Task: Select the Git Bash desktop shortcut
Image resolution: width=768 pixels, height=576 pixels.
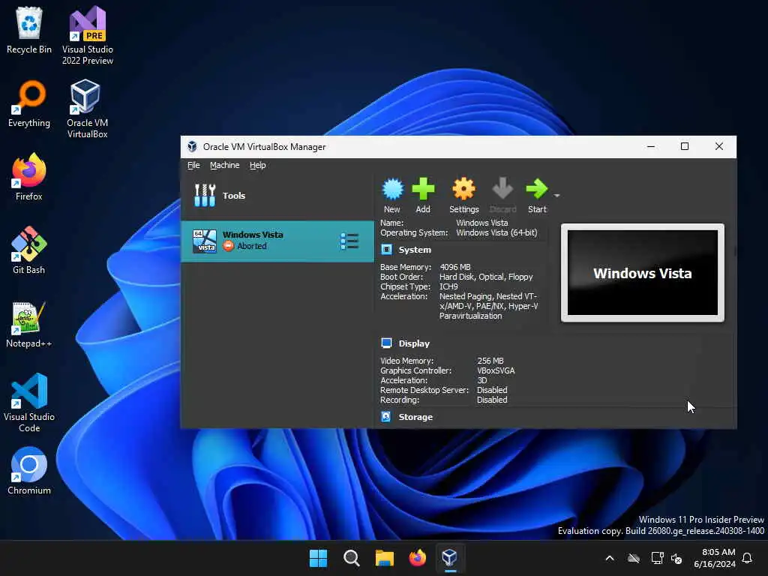Action: click(29, 250)
